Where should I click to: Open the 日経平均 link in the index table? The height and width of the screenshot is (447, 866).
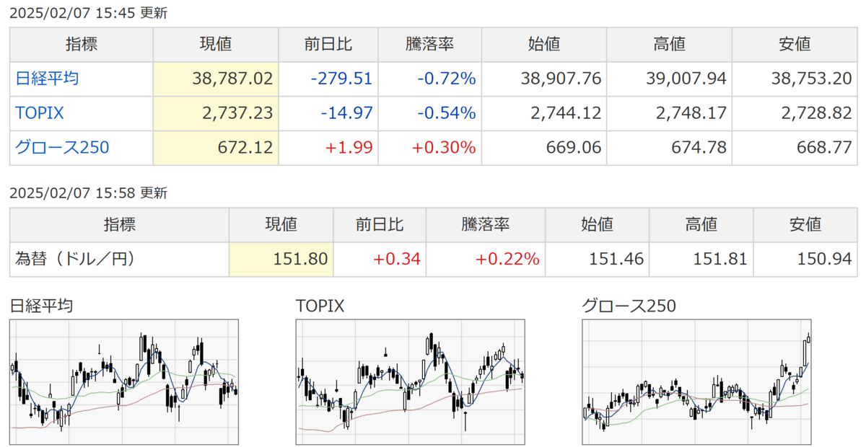(x=48, y=79)
